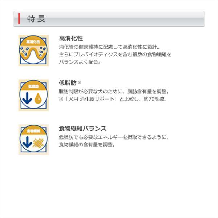This screenshot has width=218, height=218.
Task: Click the 低脂肪 heading text
Action: 68,83
